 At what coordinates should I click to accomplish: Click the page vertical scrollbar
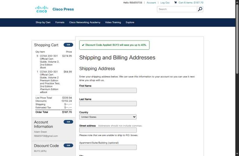point(237,39)
